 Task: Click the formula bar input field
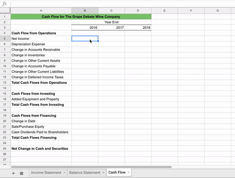tap(123, 4)
